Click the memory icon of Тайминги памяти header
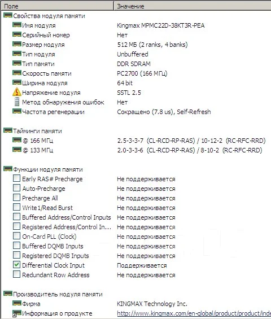The width and height of the screenshot is (271, 319). [x=8, y=130]
